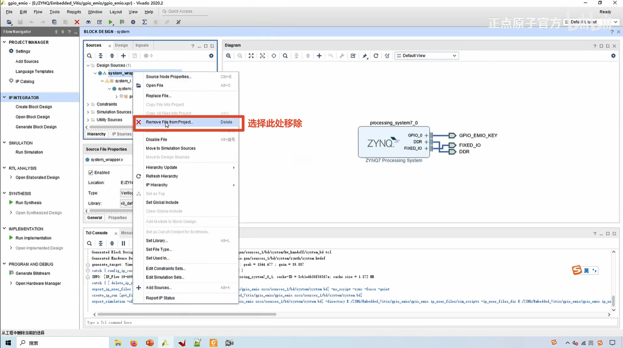Click the green Run flow arrow icon
The width and height of the screenshot is (623, 348).
pyautogui.click(x=111, y=22)
